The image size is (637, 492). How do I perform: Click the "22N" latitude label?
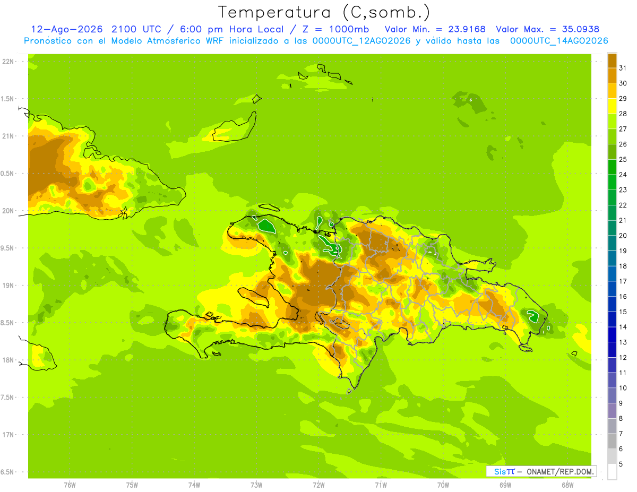point(8,62)
